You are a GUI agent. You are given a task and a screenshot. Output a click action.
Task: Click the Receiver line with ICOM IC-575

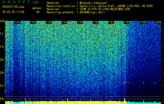(88, 9)
